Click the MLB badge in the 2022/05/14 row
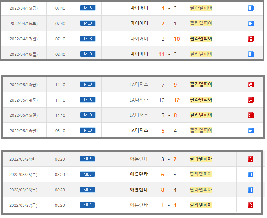The height and width of the screenshot is (218, 267). pyautogui.click(x=87, y=100)
